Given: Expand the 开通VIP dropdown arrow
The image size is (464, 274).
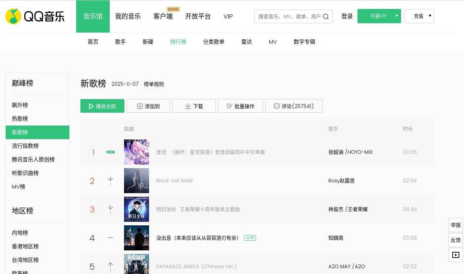Looking at the screenshot, I should click(396, 16).
